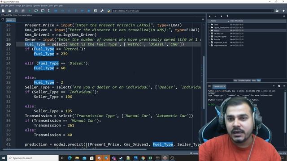
Task: Clear console with the eraser icon
Action: (279, 86)
